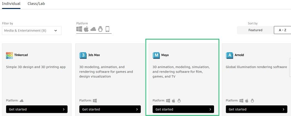Get started with Maya
The image size is (291, 116).
tap(183, 109)
